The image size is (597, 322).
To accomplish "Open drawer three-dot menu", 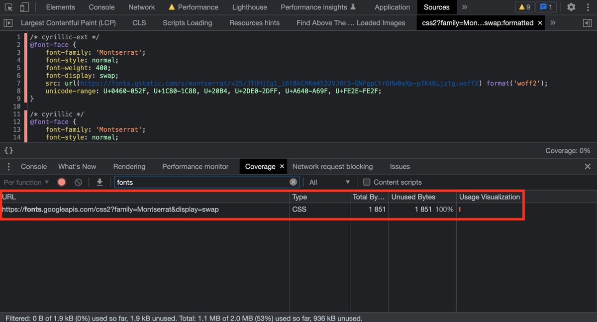I will [8, 167].
